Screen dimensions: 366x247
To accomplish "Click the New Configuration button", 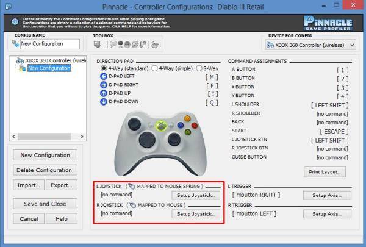I will (45, 155).
